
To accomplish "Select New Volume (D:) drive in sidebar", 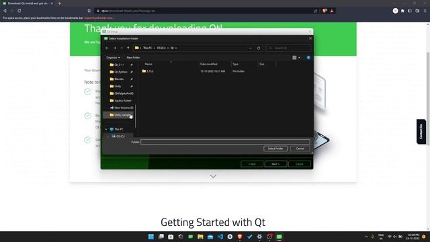I will pyautogui.click(x=121, y=108).
